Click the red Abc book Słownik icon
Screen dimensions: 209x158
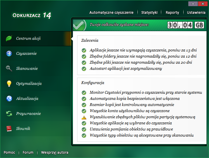(x=9, y=129)
